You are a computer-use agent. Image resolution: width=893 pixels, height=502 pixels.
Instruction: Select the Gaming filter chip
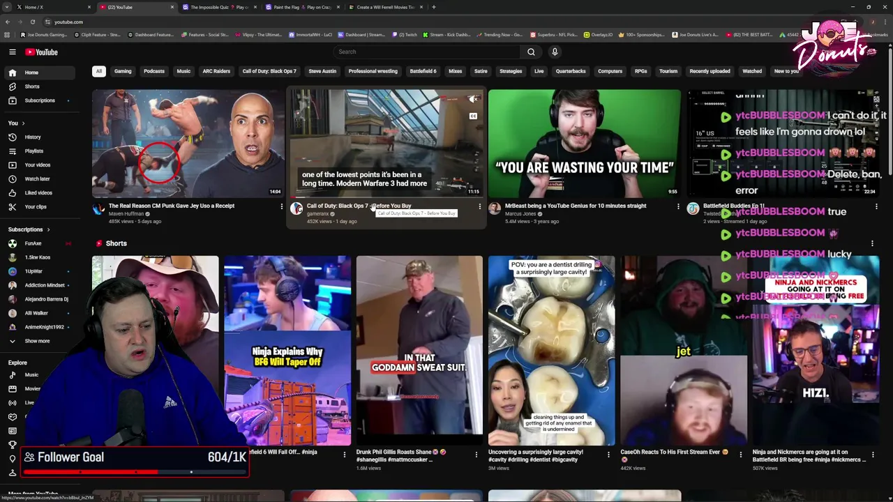123,71
